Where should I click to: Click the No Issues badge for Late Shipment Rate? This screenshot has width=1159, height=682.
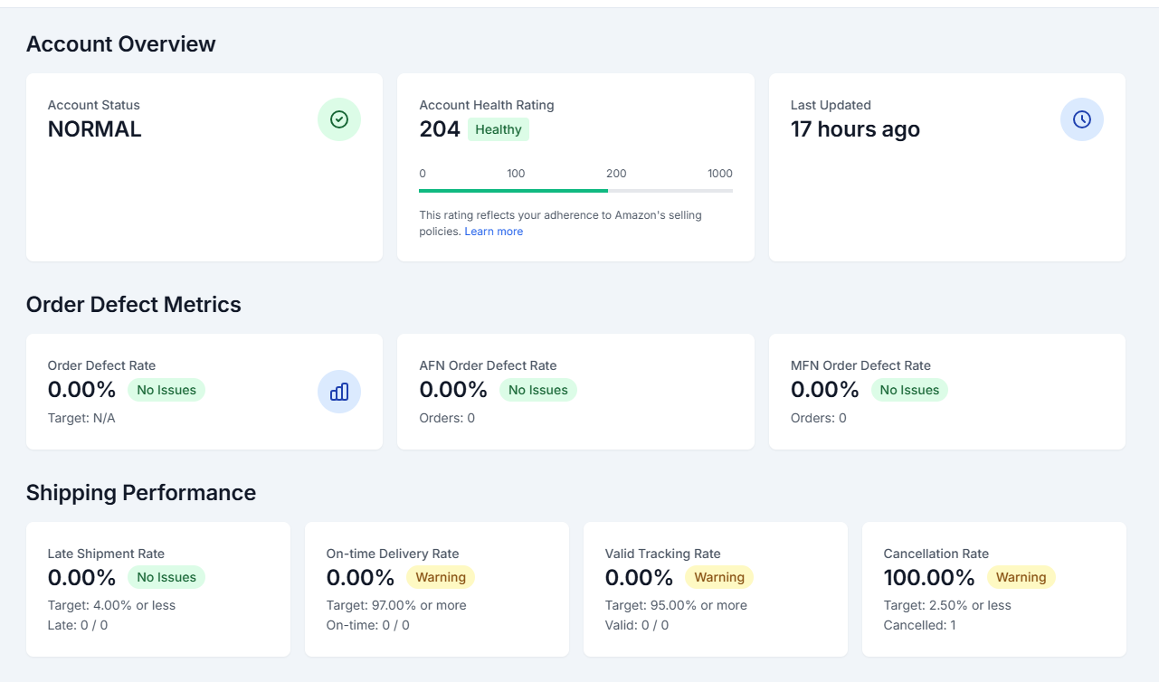[x=166, y=577]
